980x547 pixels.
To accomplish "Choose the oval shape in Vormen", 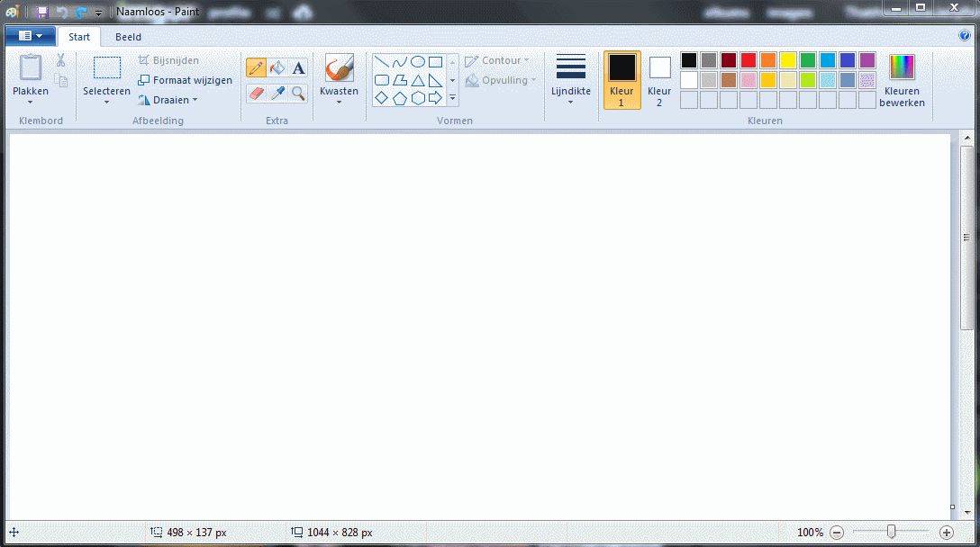I will click(418, 62).
